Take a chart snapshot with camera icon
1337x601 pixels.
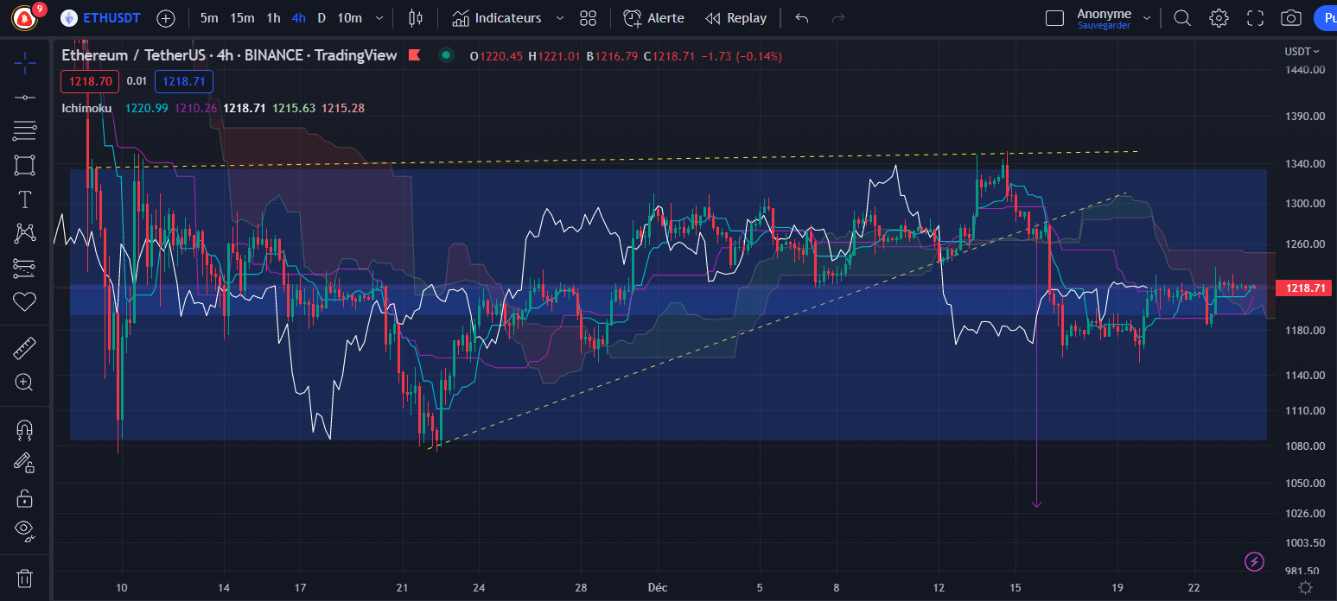(x=1290, y=18)
